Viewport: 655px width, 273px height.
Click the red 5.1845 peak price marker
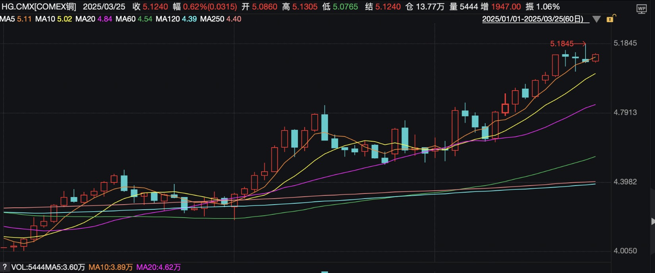[x=562, y=44]
